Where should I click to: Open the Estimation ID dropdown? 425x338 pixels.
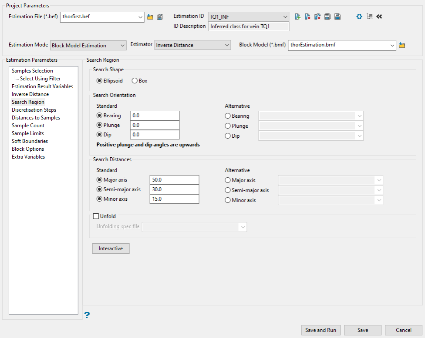click(x=248, y=17)
